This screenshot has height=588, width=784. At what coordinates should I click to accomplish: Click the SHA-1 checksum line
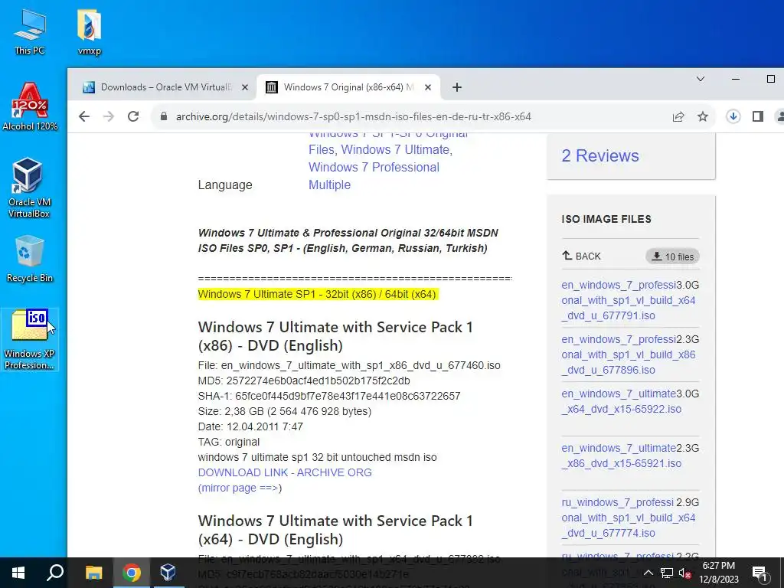[x=329, y=396]
